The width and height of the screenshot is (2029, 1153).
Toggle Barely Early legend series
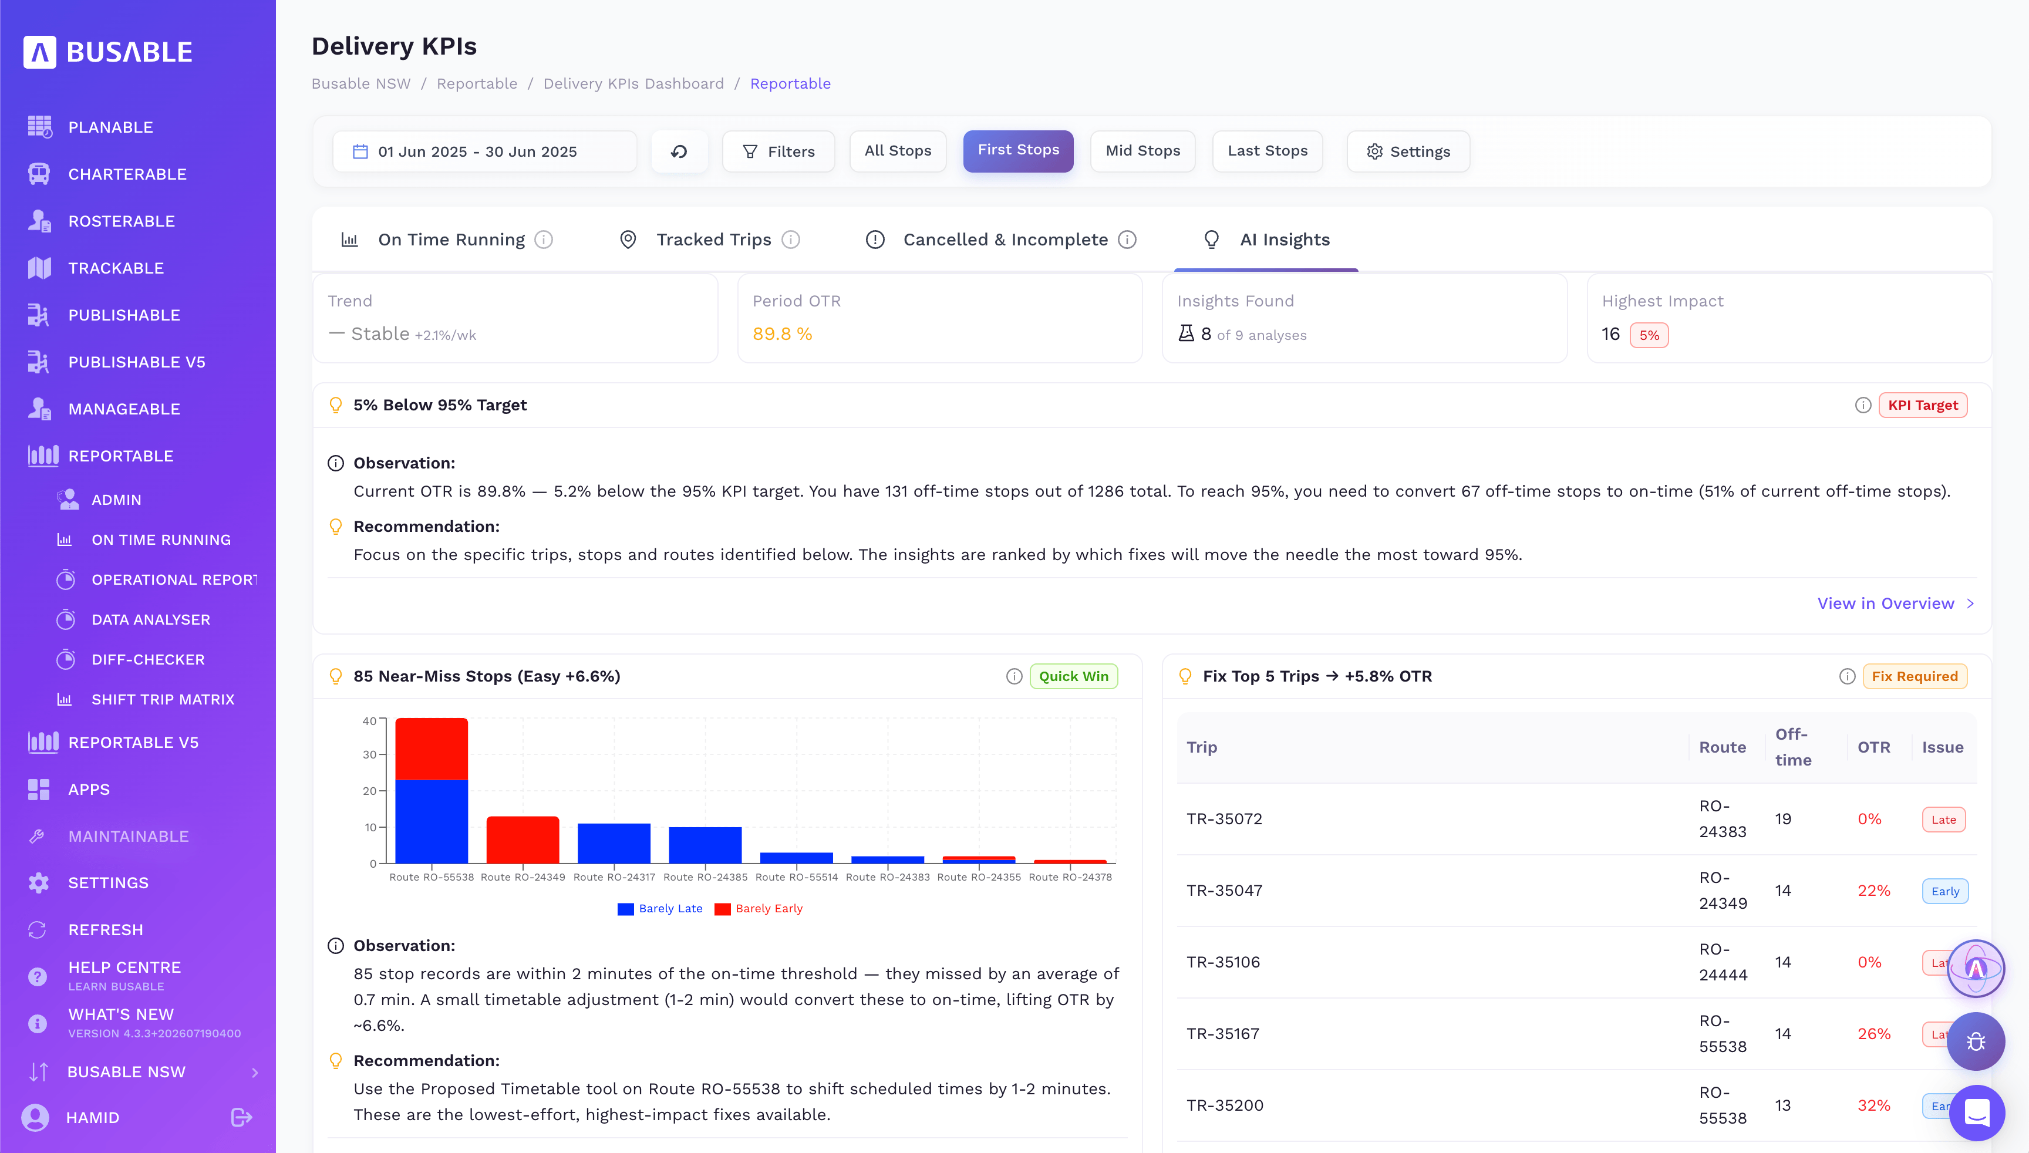tap(758, 908)
